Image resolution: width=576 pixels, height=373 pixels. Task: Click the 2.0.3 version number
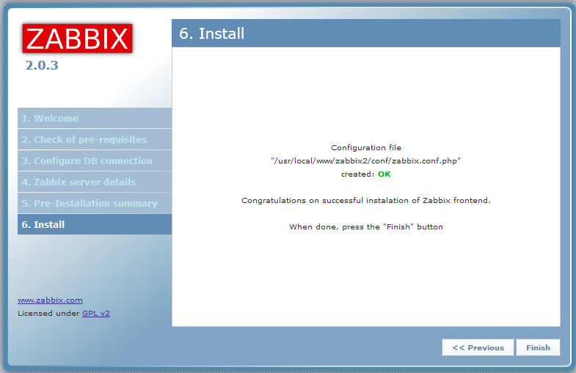42,66
